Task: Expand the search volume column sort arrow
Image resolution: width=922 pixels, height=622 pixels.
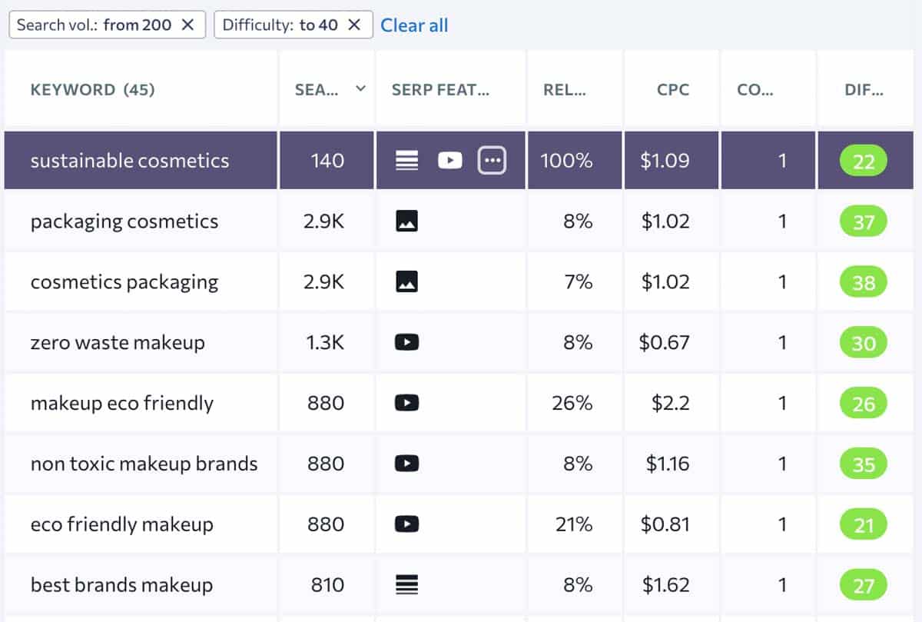Action: (360, 89)
